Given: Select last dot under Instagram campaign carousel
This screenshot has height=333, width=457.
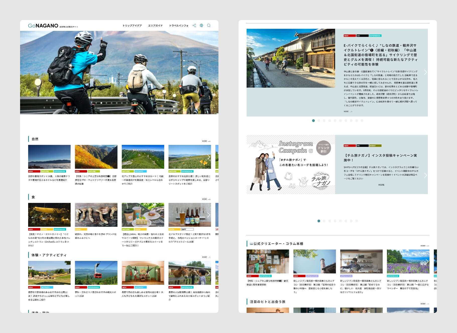Looking at the screenshot, I should [357, 221].
